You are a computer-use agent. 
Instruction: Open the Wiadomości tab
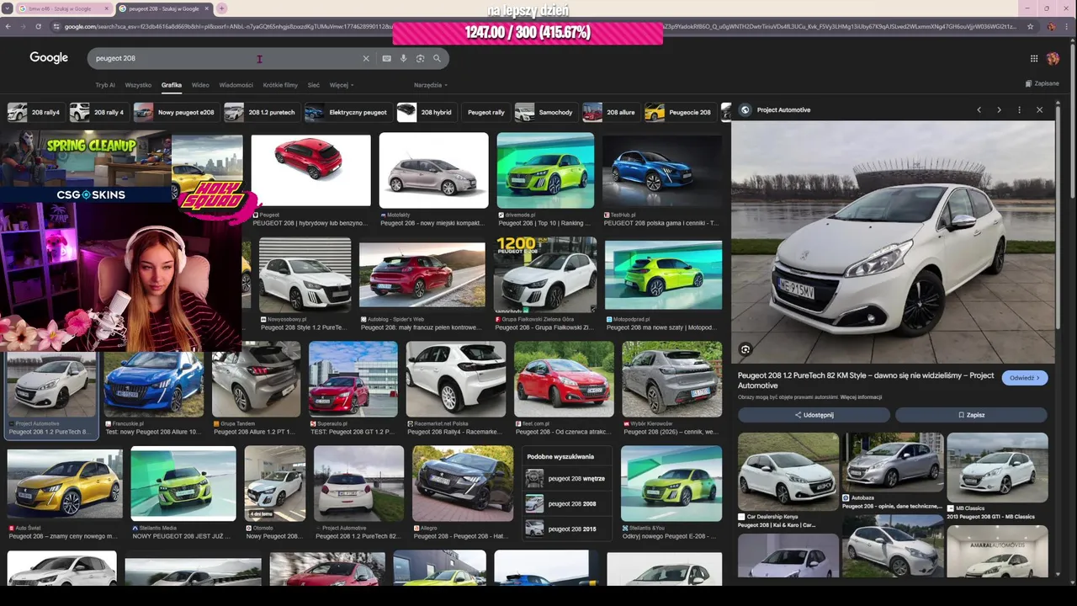tap(236, 85)
